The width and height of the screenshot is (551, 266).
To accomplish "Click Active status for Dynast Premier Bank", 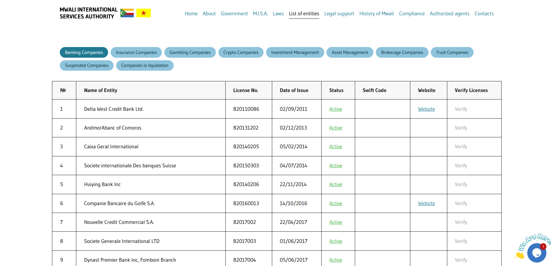I will click(335, 260).
